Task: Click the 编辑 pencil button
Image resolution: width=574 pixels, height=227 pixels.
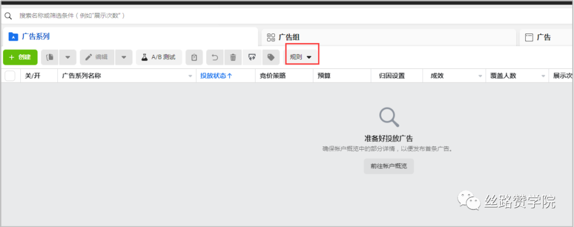Action: pos(97,57)
